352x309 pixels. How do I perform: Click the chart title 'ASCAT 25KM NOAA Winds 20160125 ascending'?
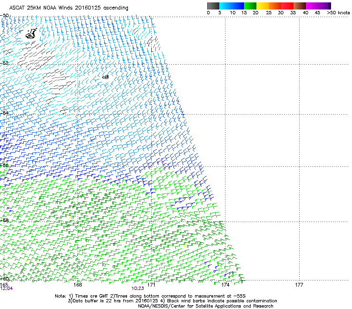coord(68,8)
